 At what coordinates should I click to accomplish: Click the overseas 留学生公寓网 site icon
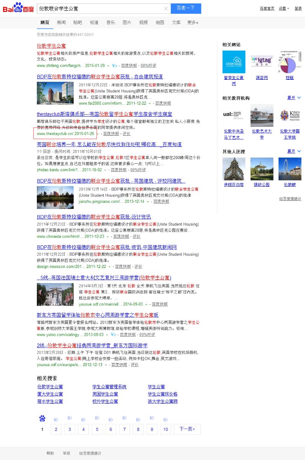(x=234, y=62)
